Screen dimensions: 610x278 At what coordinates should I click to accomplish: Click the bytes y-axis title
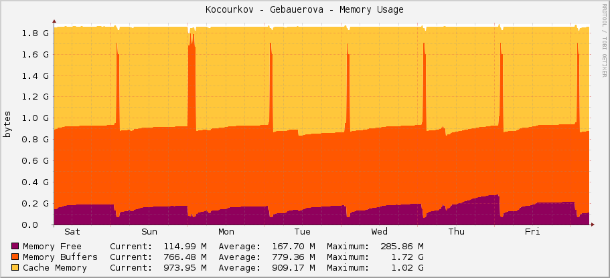click(x=7, y=124)
